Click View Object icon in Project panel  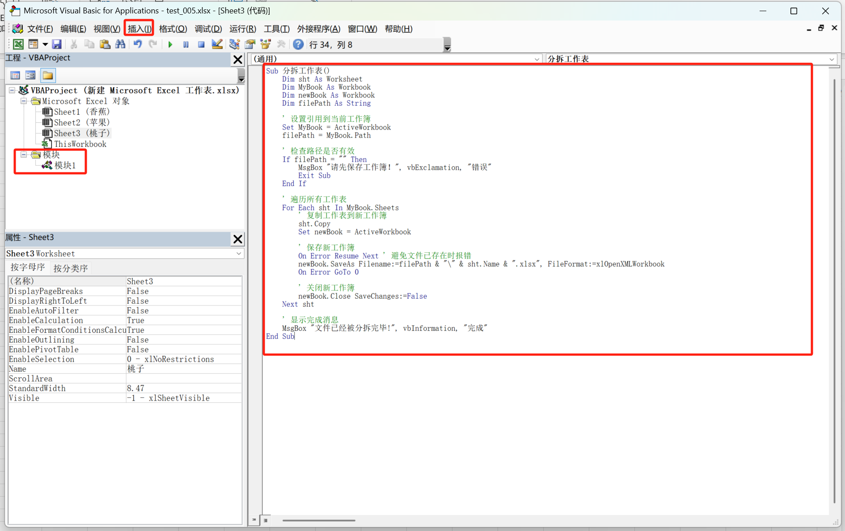[x=31, y=75]
